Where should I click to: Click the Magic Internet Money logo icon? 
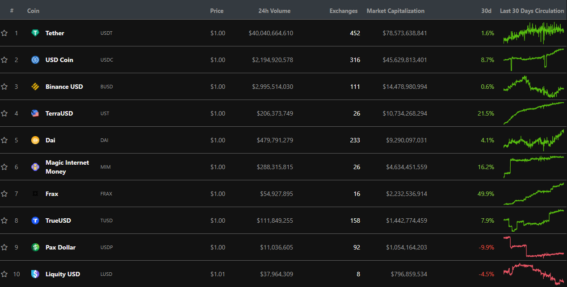(35, 167)
